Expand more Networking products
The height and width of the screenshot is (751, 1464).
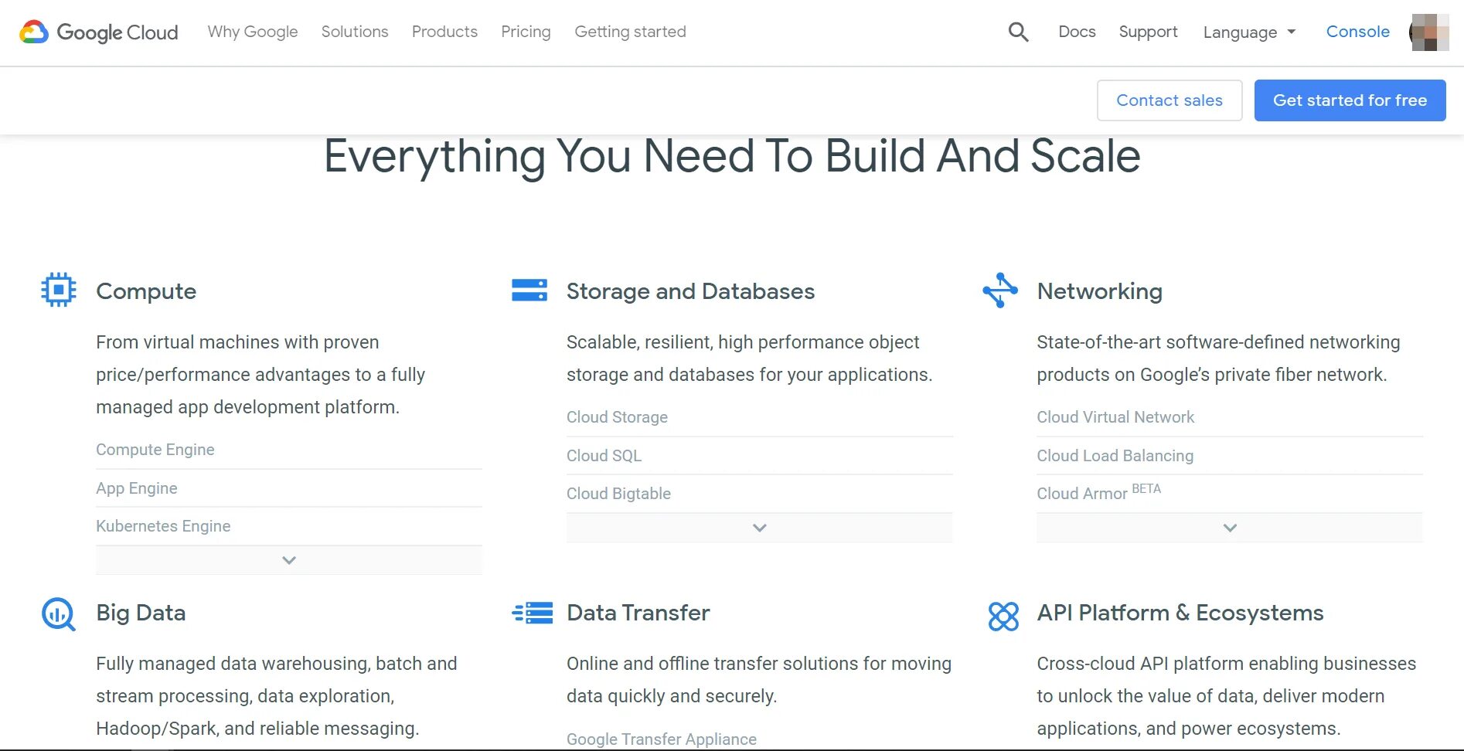click(x=1230, y=528)
